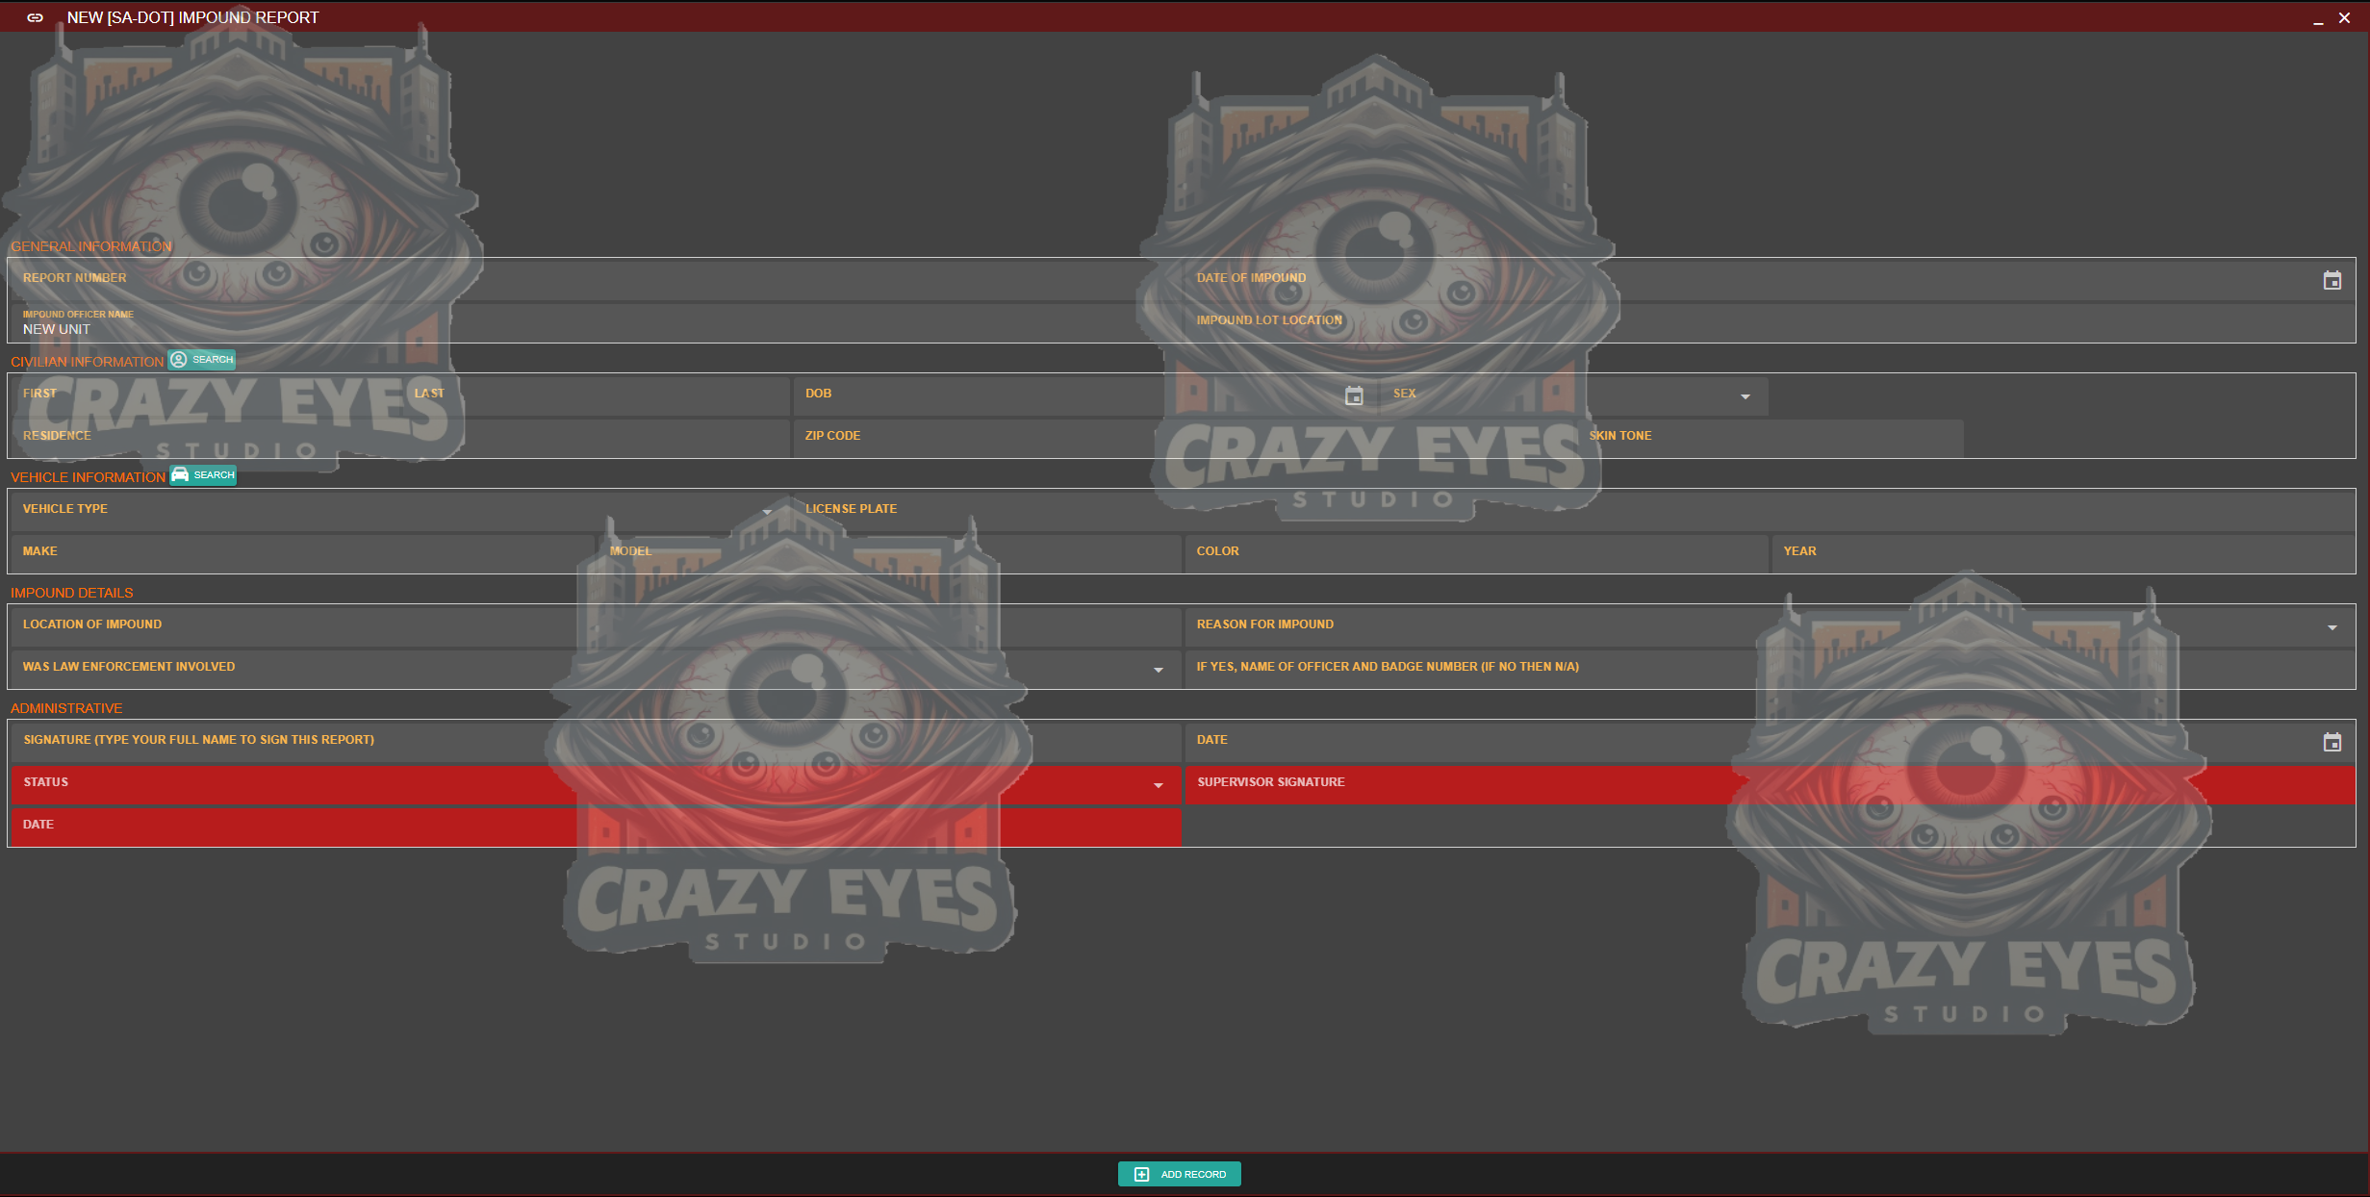The width and height of the screenshot is (2370, 1197).
Task: Focus the vehicle Make field
Action: click(302, 554)
